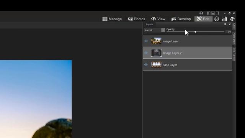Restore down the application window
This screenshot has height=138, width=245.
[229, 13]
